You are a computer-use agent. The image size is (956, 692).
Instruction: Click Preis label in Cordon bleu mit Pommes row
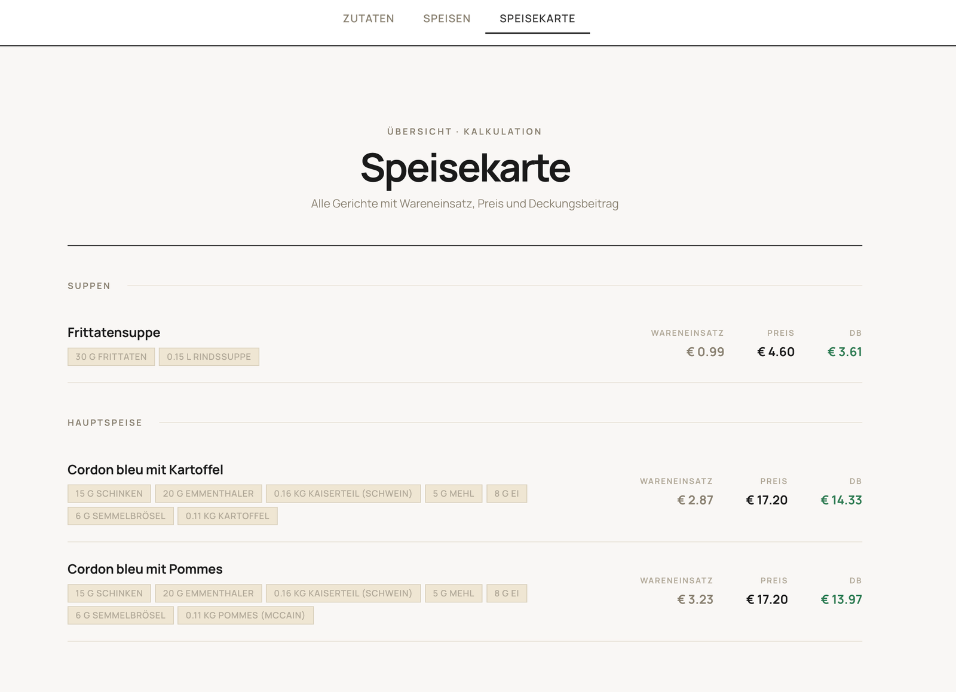(774, 580)
